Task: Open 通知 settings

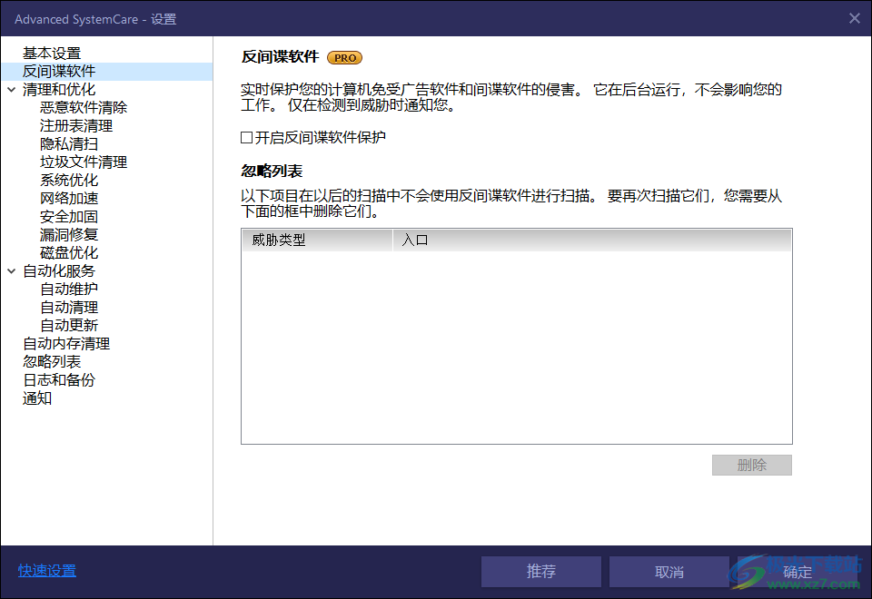Action: 37,398
